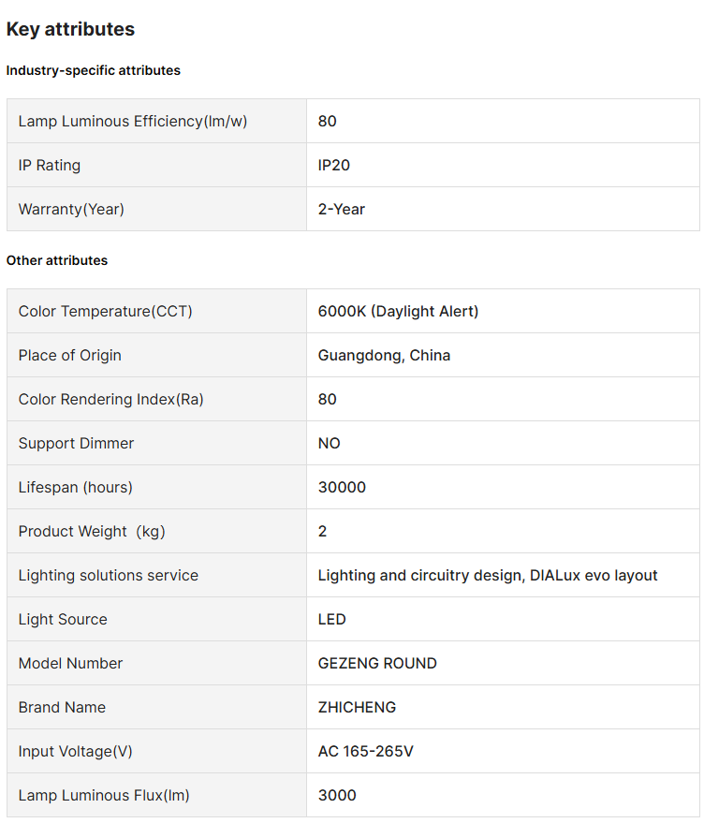Click the Color Temperature(CCT) label
This screenshot has width=704, height=823.
click(106, 311)
